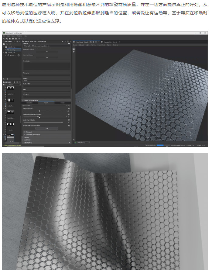This screenshot has height=270, width=212.
Task: Click the second icon in the Explorer toolbar
Action: coord(7,44)
